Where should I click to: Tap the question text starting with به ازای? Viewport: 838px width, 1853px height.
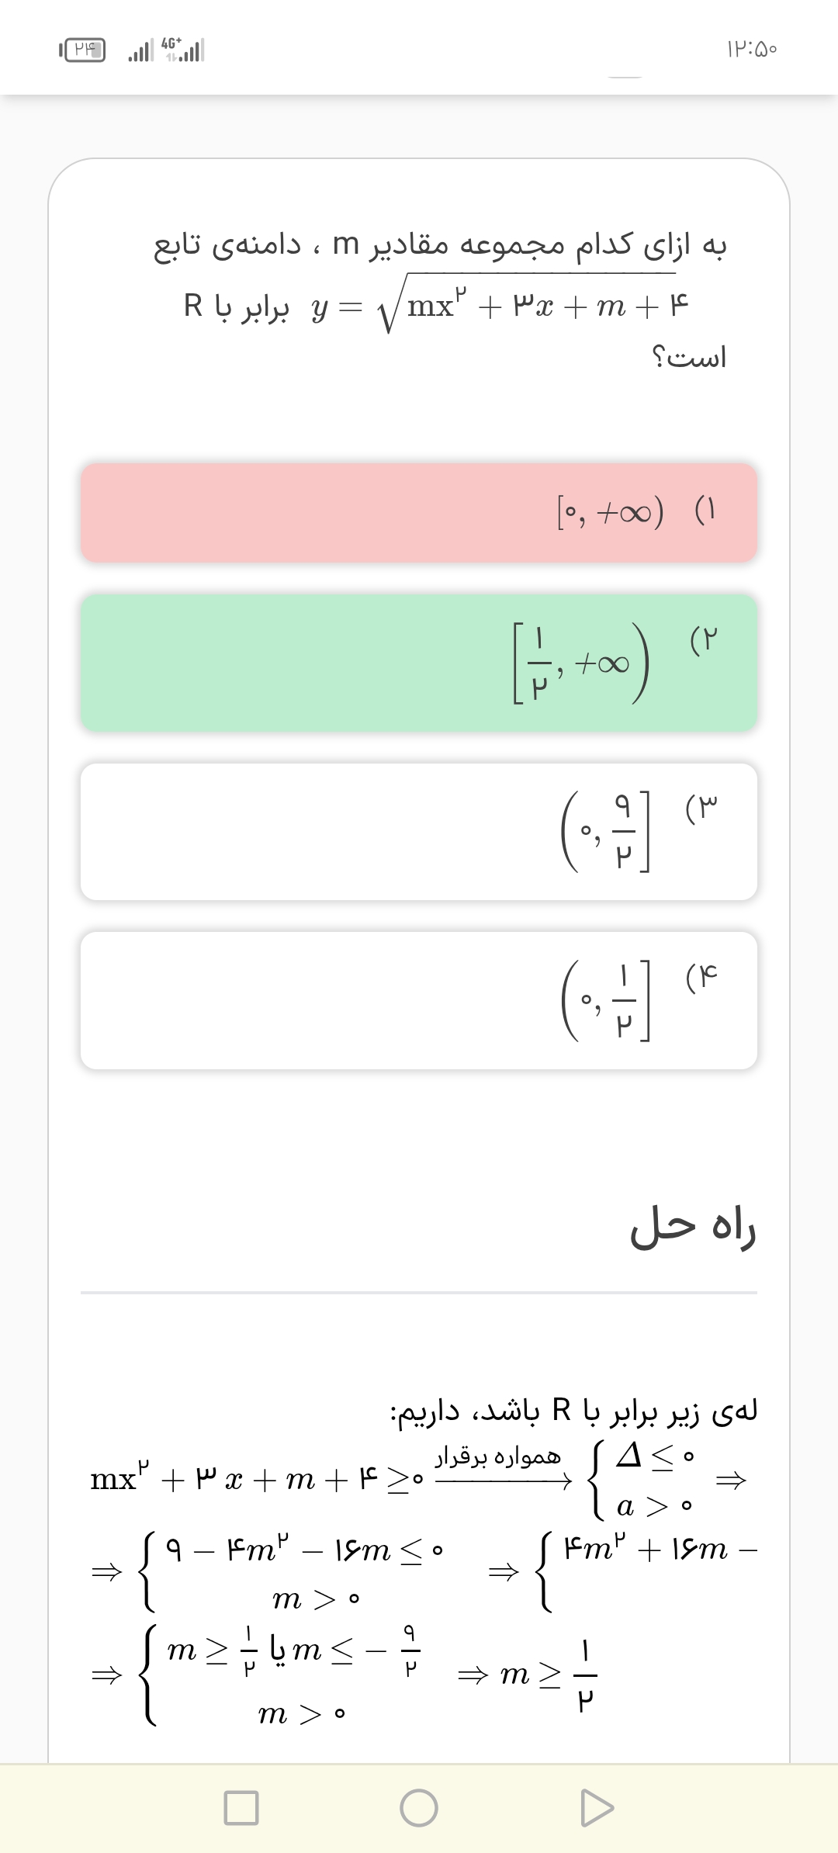tap(440, 245)
